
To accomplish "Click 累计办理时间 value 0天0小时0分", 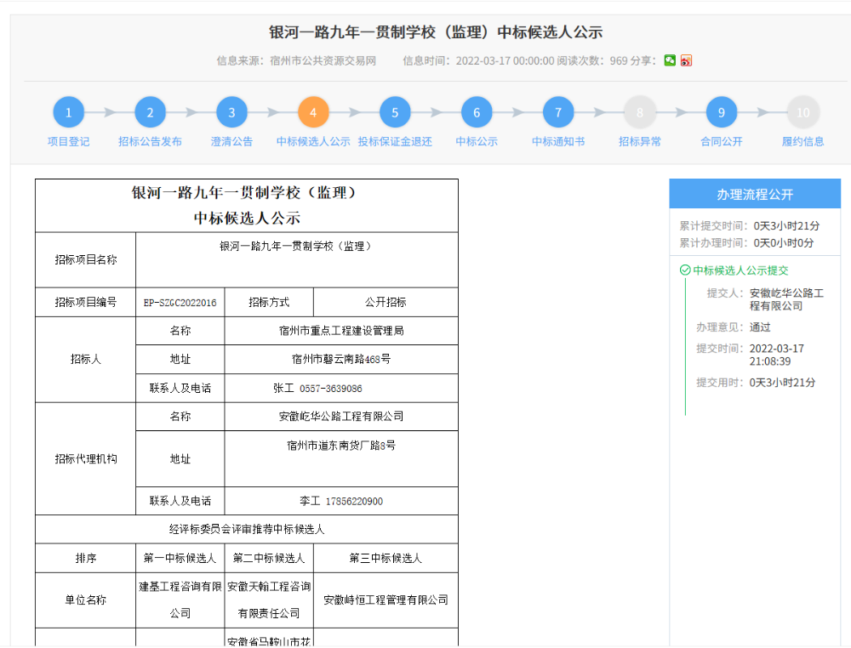I will click(x=784, y=243).
